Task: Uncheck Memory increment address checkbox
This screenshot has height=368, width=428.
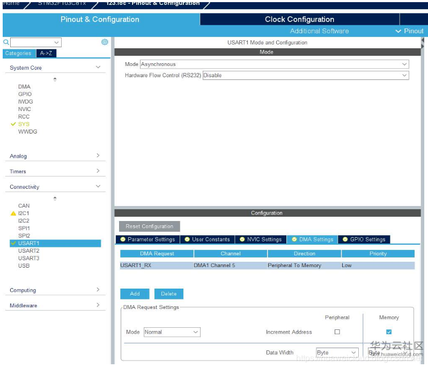Action: point(389,332)
